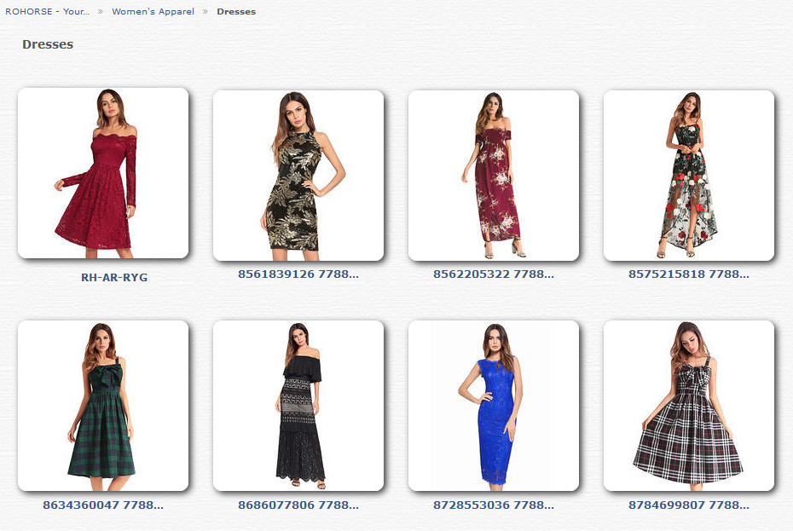
Task: Open the black lace ruffle maxi dress image
Action: (x=298, y=406)
